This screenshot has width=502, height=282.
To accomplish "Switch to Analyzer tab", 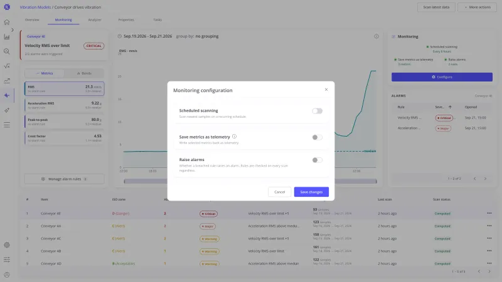I will click(x=95, y=20).
